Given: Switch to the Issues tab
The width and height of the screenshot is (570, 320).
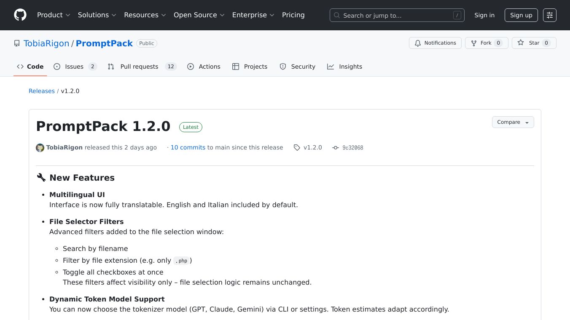Looking at the screenshot, I should [x=75, y=67].
